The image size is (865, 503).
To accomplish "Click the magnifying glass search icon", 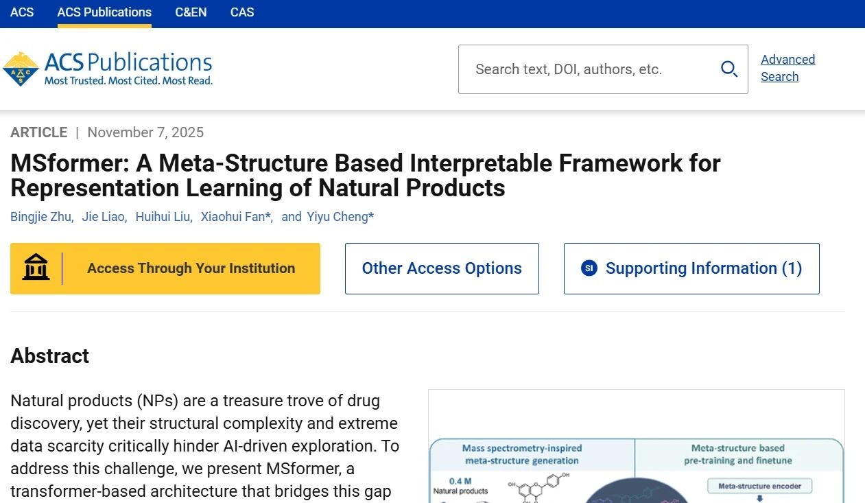I will [728, 69].
